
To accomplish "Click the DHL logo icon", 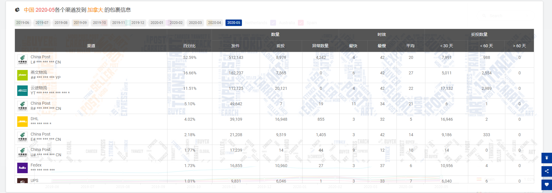I will (x=22, y=122).
